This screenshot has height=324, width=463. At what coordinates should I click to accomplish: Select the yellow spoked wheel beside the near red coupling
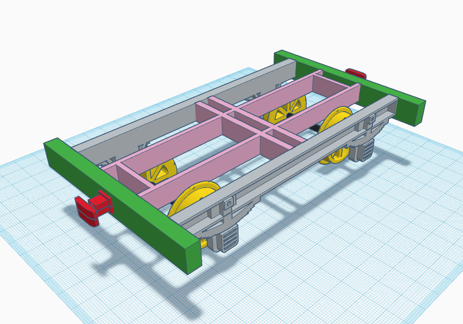[160, 171]
